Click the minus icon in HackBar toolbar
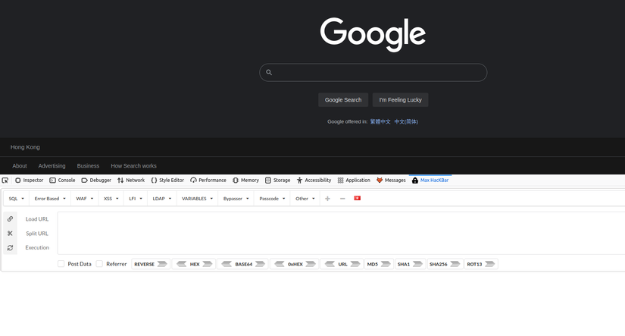The height and width of the screenshot is (336, 625). point(342,198)
